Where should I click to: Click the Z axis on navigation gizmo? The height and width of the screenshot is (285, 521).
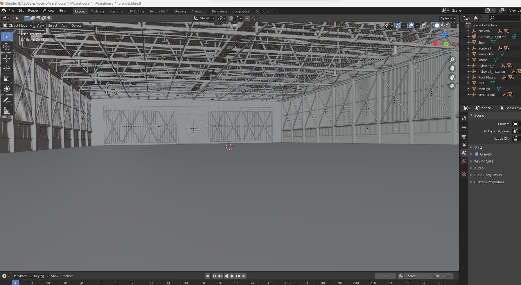pos(444,34)
